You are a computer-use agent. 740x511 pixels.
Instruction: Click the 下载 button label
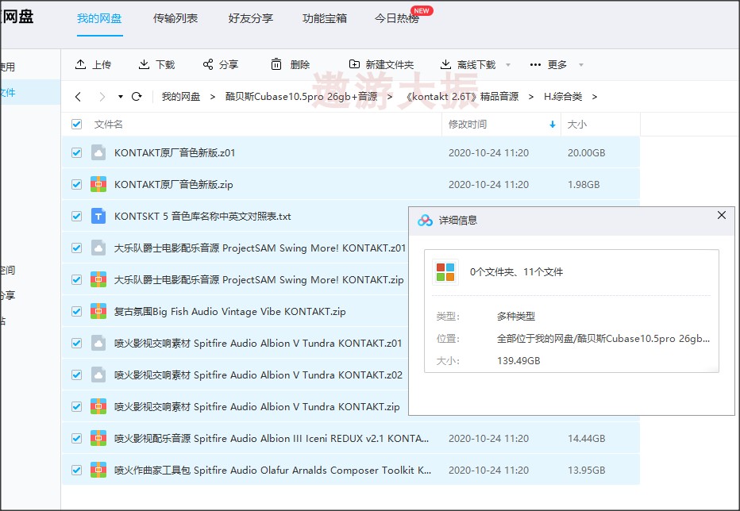click(x=165, y=64)
